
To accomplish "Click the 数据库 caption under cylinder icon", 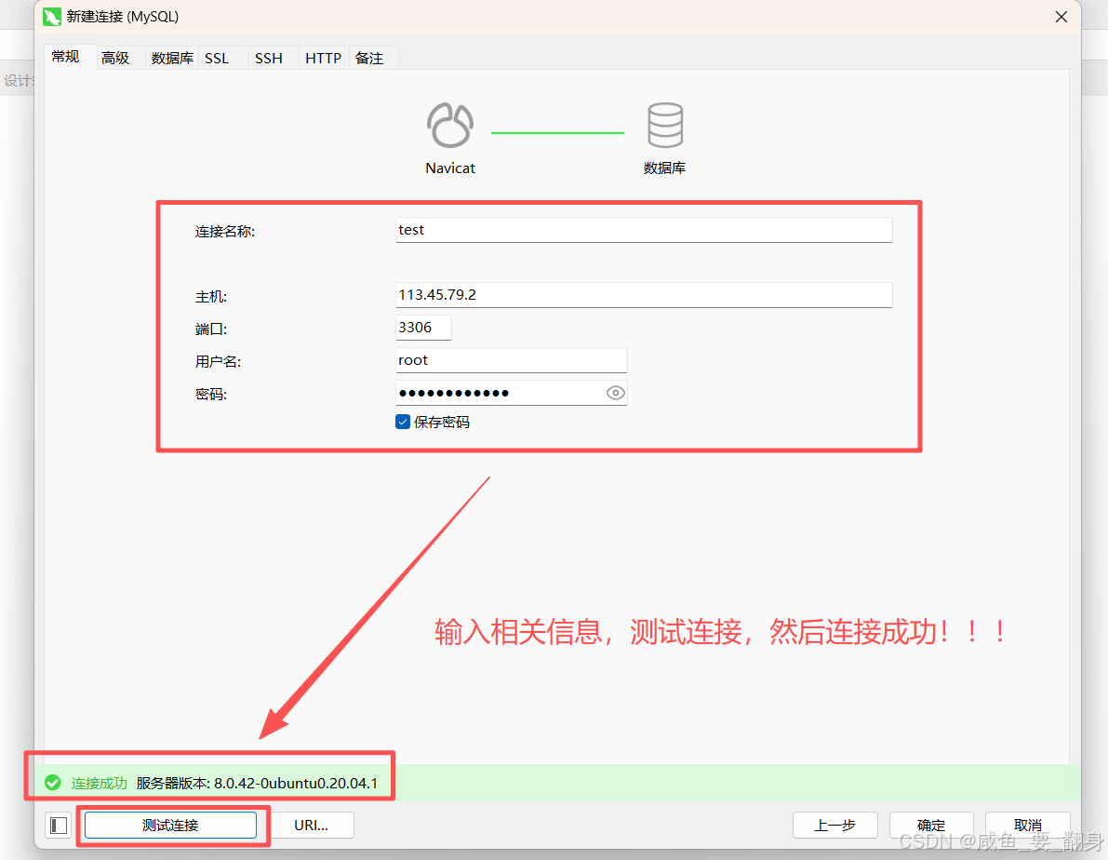I will click(x=664, y=168).
